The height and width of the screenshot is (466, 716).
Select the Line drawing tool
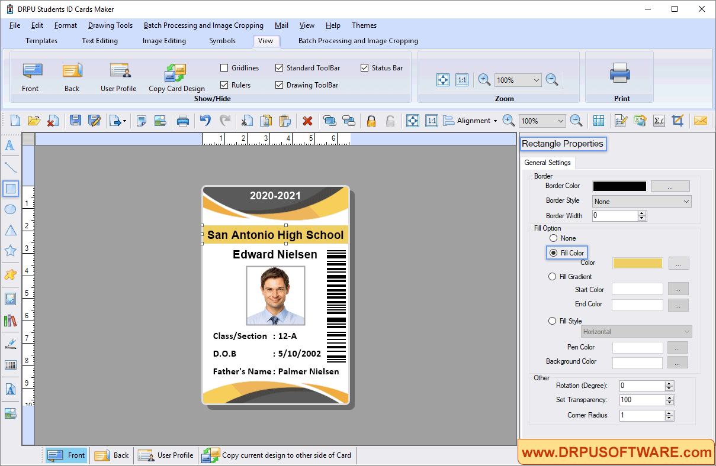coord(10,167)
